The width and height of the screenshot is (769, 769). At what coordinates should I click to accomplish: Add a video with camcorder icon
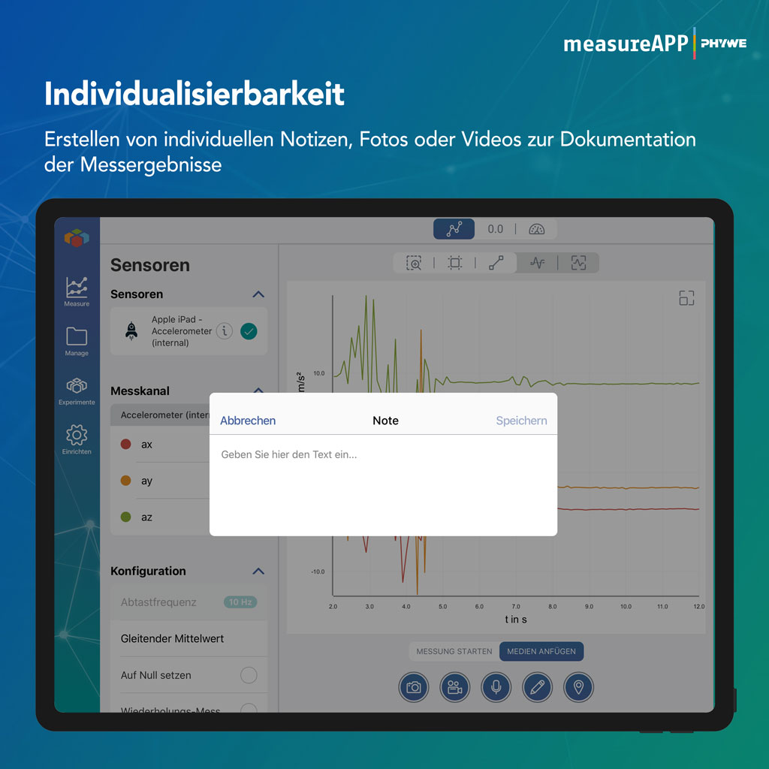454,687
